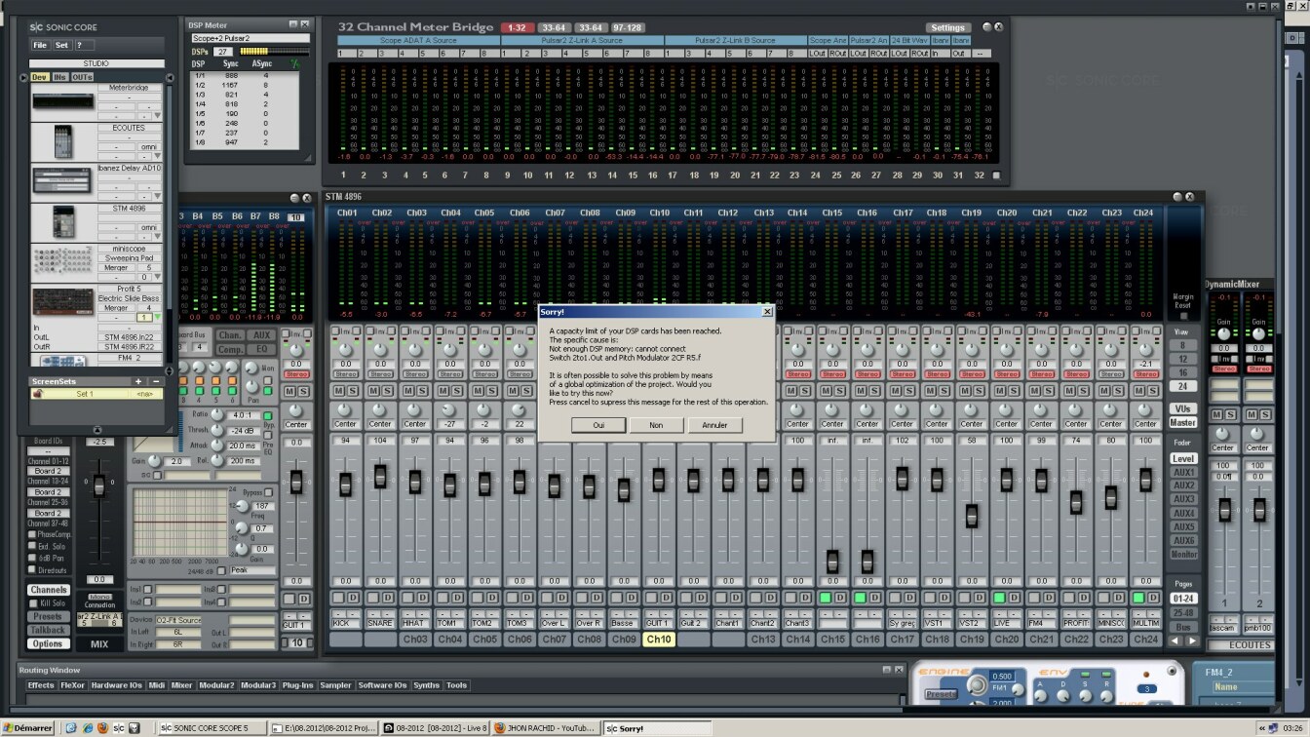
Task: Open the Windows Démarrer start button
Action: pos(29,728)
